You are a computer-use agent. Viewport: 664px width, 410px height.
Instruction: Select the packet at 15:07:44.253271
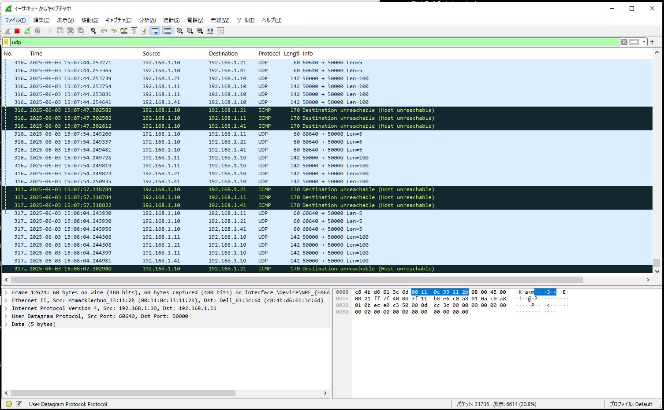(327, 63)
